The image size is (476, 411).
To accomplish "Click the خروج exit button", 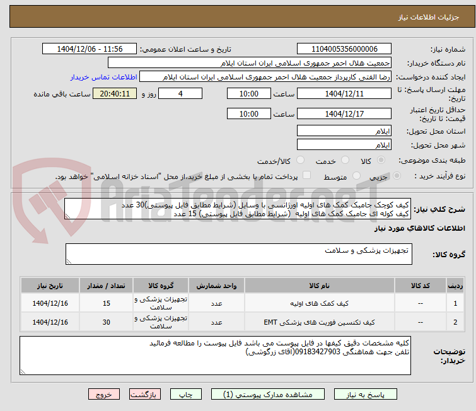I will (104, 395).
